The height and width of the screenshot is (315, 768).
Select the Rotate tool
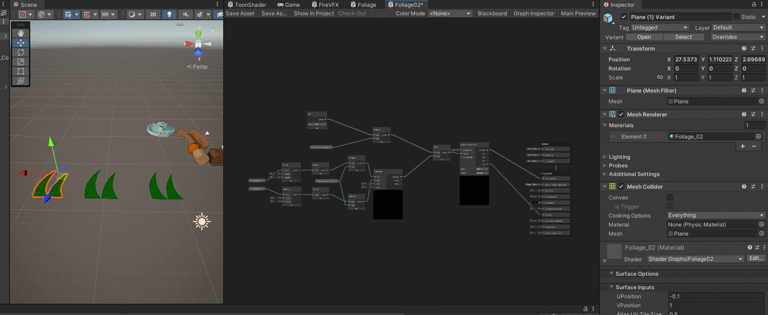(20, 52)
